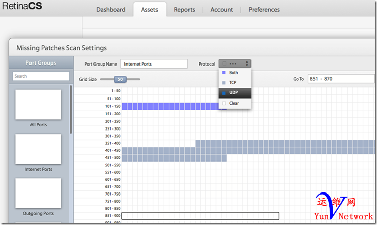Screen dimensions: 377x225
Task: Click the 601 - 650 row label
Action: tap(113, 180)
